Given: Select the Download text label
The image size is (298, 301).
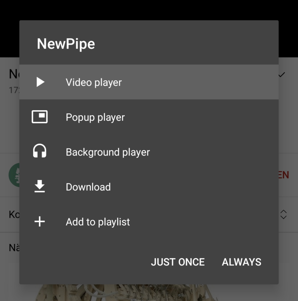Looking at the screenshot, I should click(x=88, y=187).
